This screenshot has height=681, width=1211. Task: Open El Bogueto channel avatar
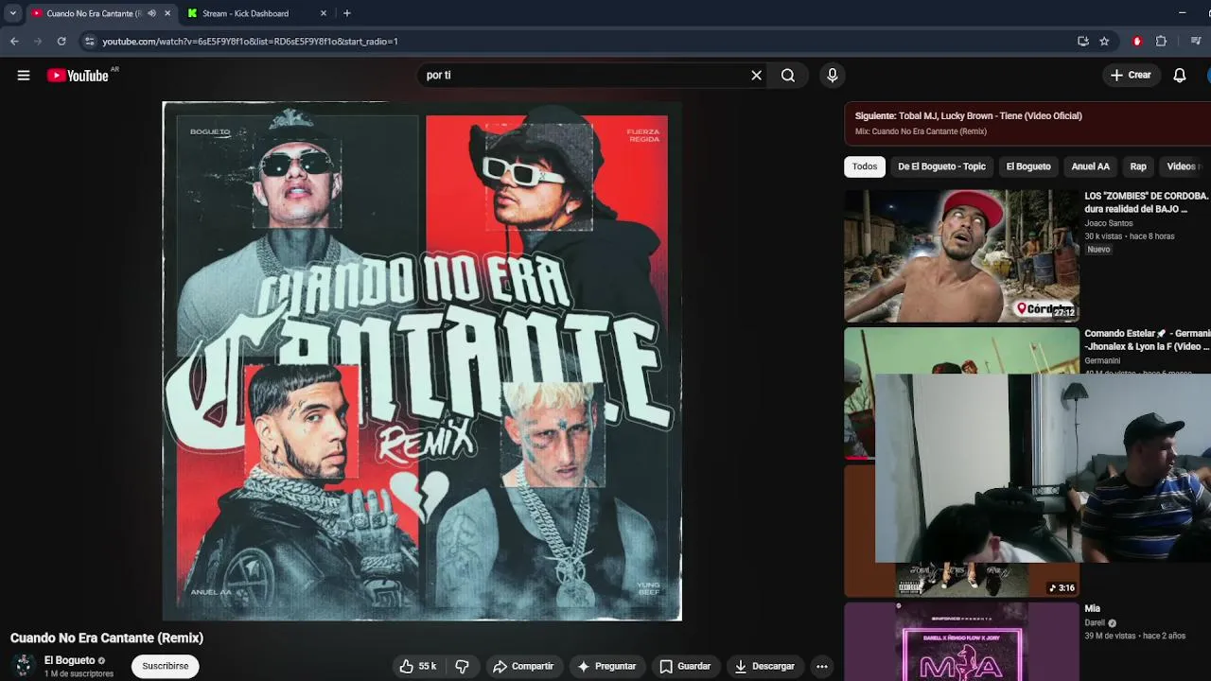pos(24,666)
